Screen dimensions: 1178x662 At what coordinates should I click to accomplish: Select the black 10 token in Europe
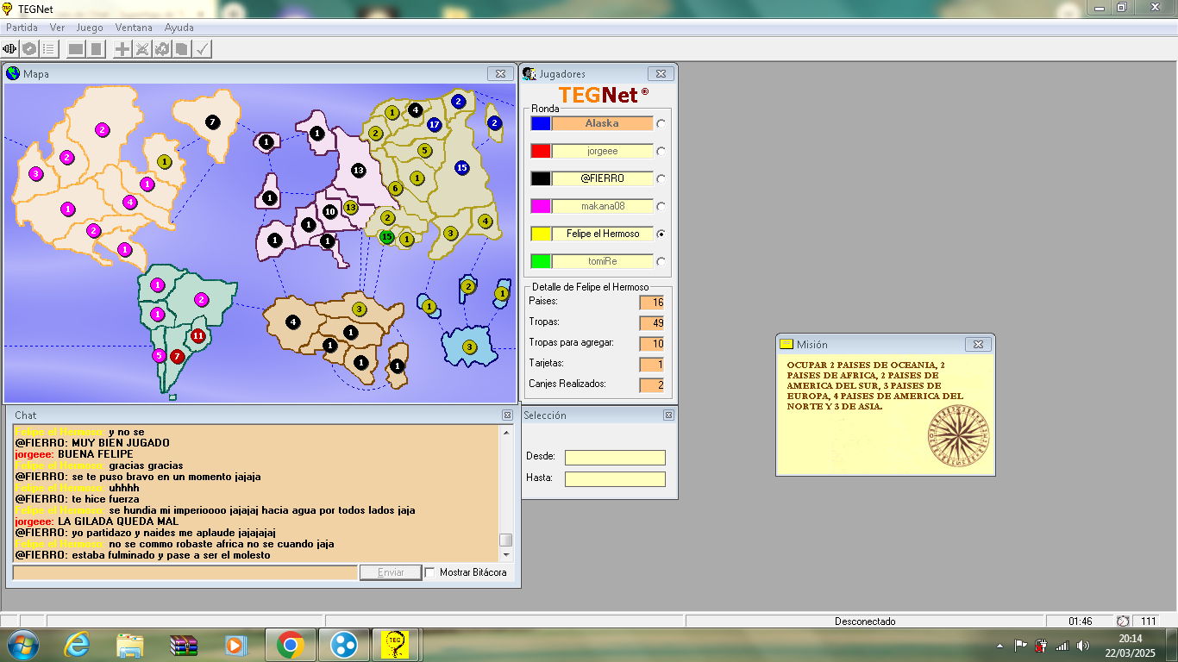pos(329,211)
